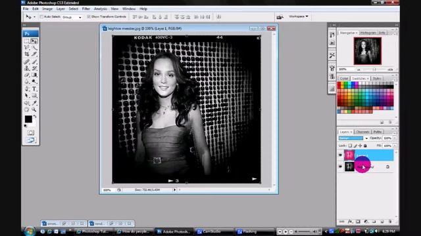421x236 pixels.
Task: Switch to the Styles tab
Action: 376,79
